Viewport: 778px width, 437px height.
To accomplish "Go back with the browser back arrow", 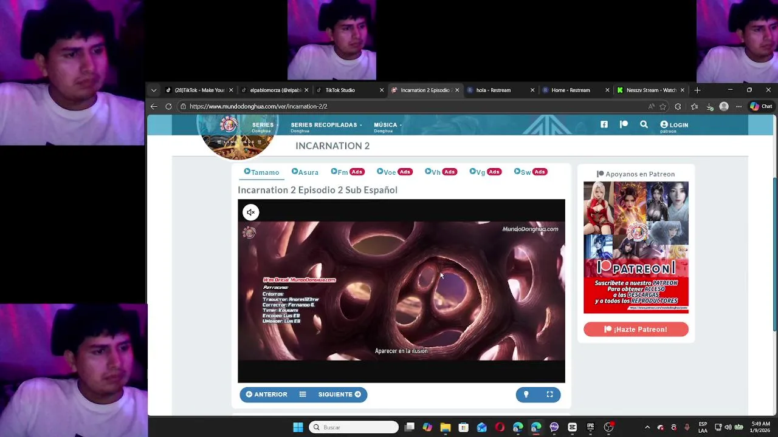I will pos(154,106).
